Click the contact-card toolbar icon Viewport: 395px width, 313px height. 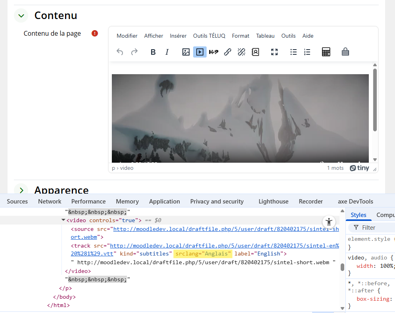click(255, 52)
